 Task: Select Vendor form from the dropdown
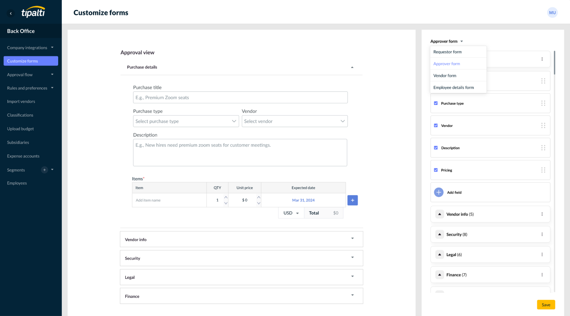458,76
